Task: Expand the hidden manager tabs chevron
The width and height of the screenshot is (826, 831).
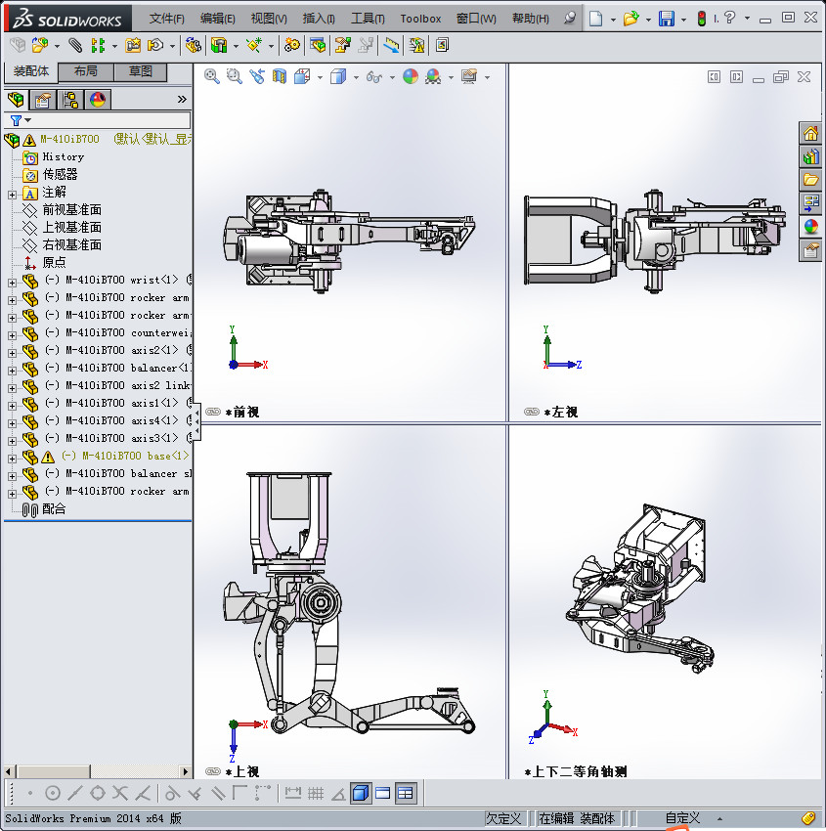Action: (182, 100)
